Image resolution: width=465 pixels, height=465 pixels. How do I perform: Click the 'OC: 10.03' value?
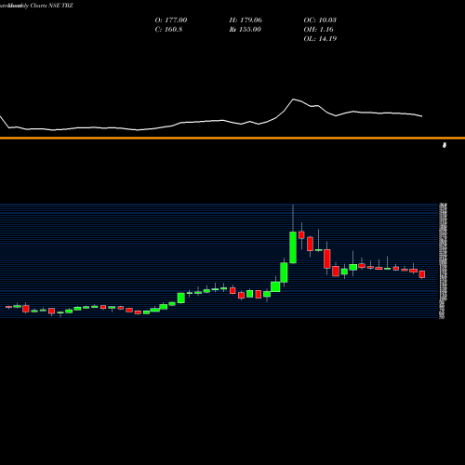pyautogui.click(x=320, y=20)
